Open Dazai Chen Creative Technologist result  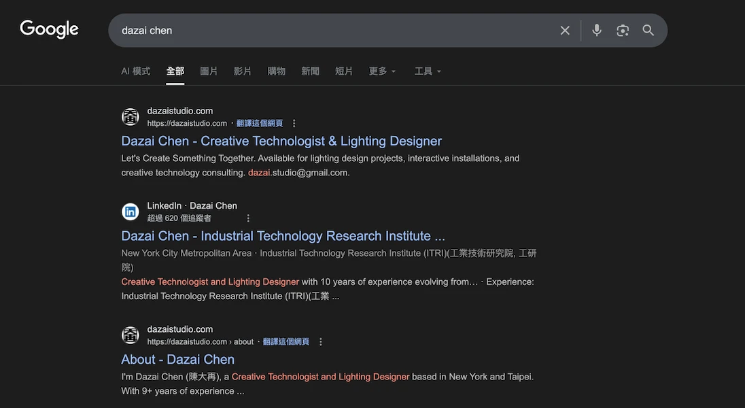[281, 141]
